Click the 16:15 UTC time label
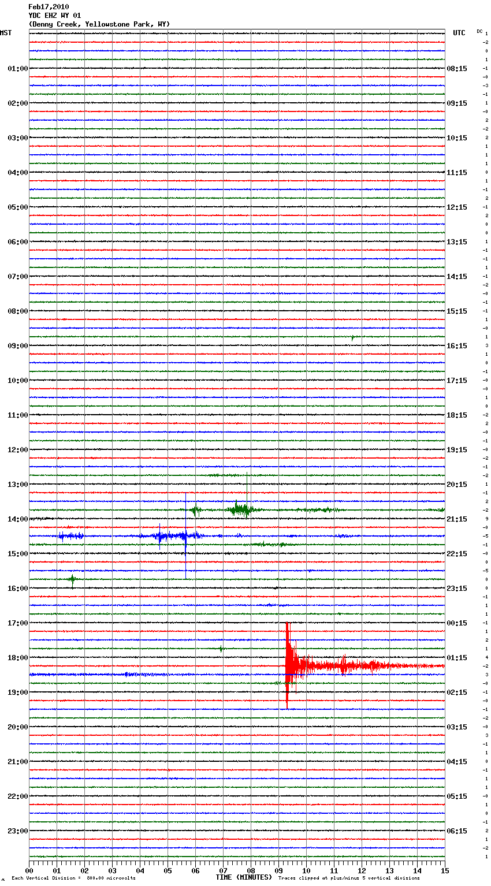491x886 pixels. 457,346
